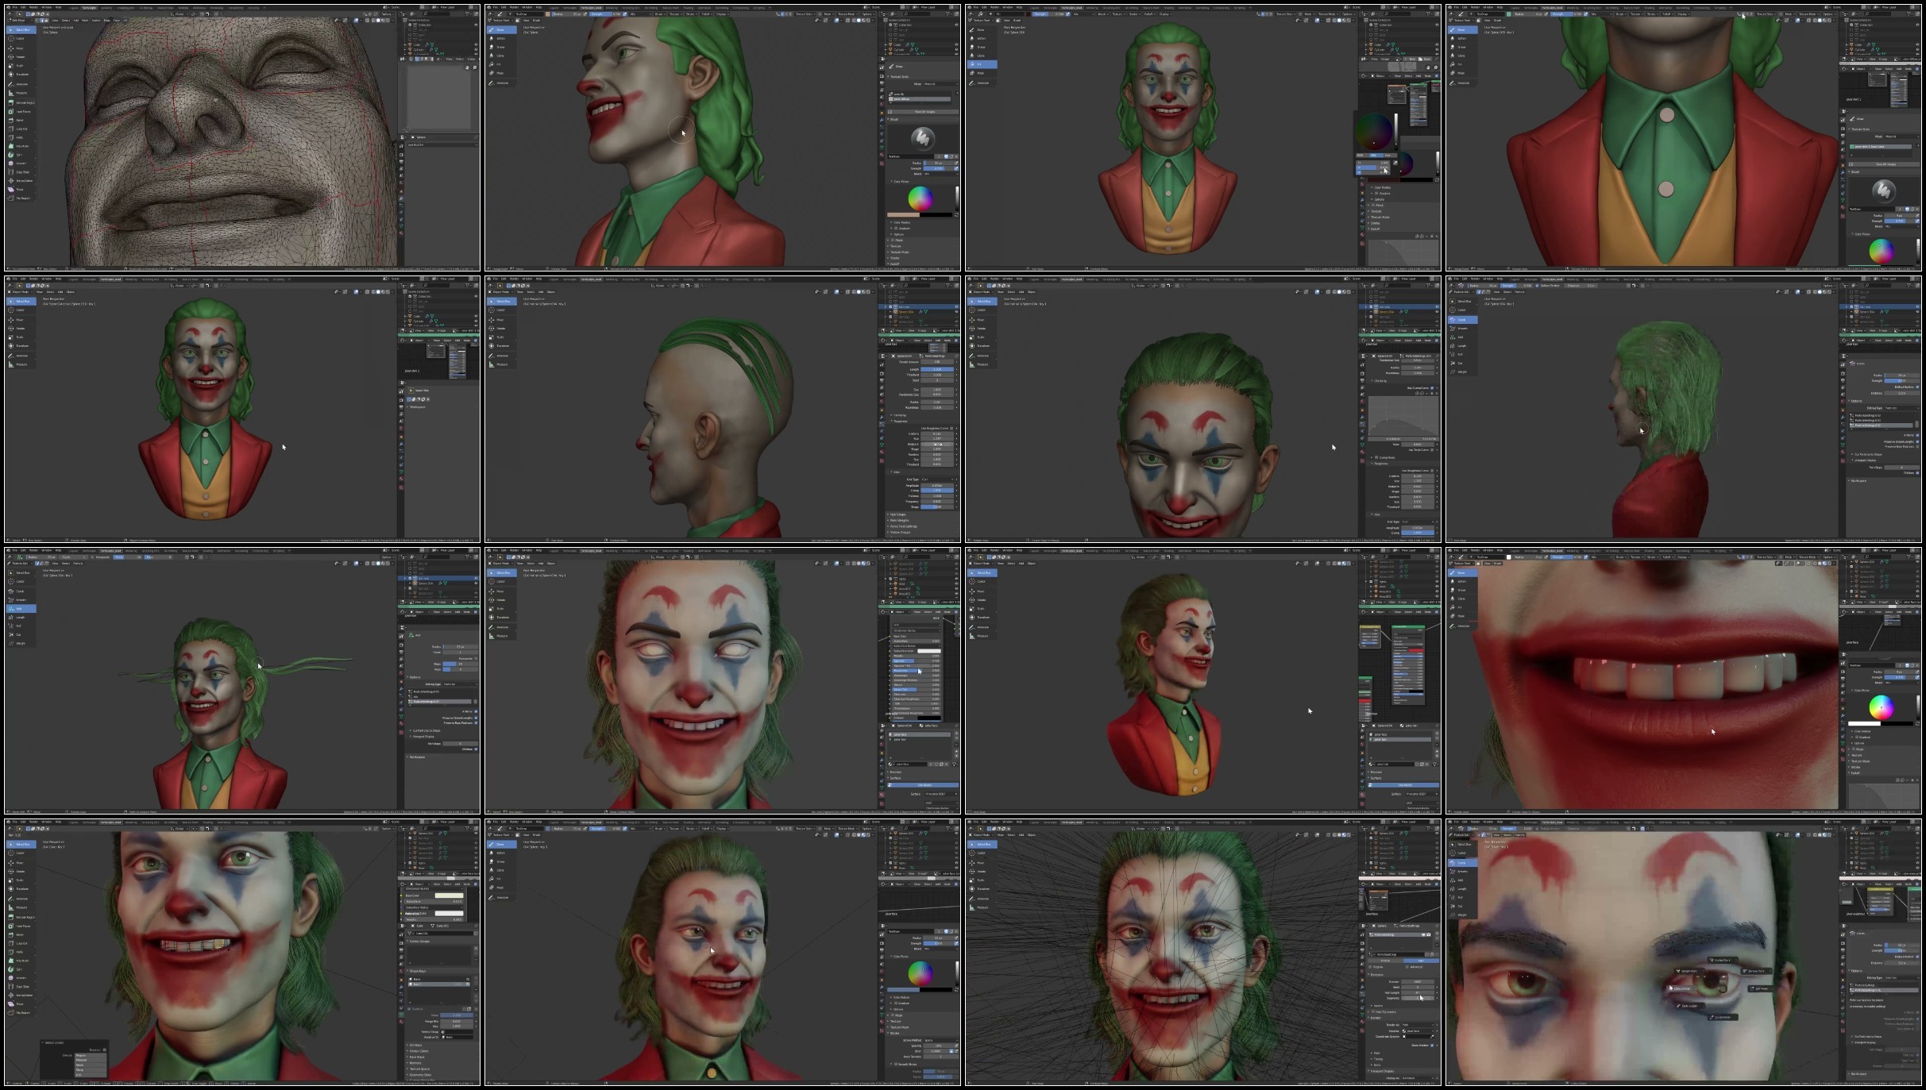
Task: Select Shear tool in the wireframe-face screenshot
Action: pos(21,190)
